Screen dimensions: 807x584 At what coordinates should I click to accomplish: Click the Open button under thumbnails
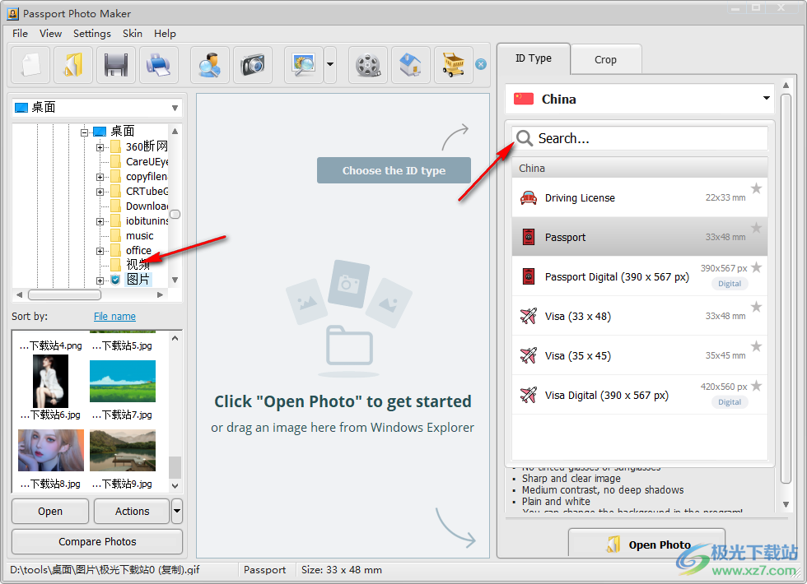[50, 511]
